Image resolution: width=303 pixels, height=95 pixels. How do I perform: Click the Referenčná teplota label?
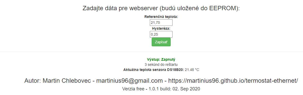(161, 17)
